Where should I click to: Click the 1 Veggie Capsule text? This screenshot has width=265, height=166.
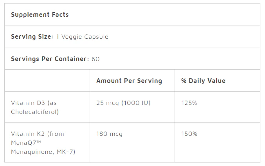point(82,37)
